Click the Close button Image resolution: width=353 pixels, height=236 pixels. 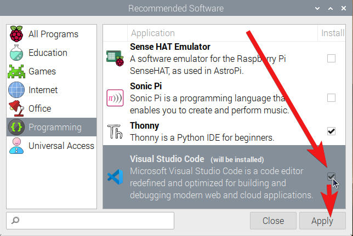273,221
